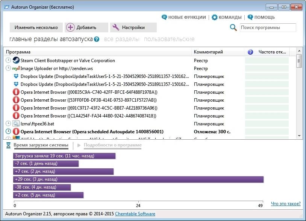Viewport: 306px width, 221px height.
Task: Click the clock icon on the Opera scheduled Autoupdate row
Action: tap(8, 131)
